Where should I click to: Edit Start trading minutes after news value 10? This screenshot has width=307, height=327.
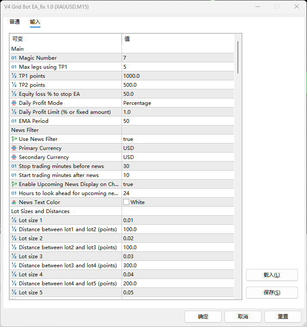click(x=178, y=175)
